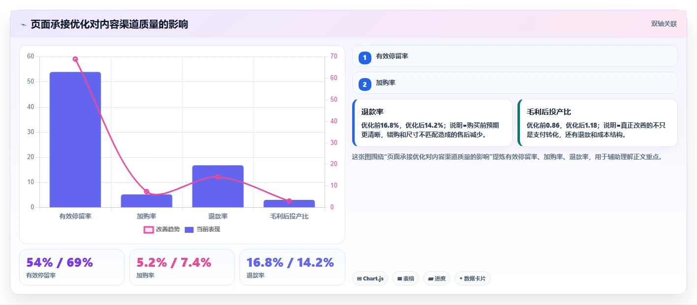Toggle the 当前表现 legend swatch
This screenshot has height=305, width=697.
point(189,229)
